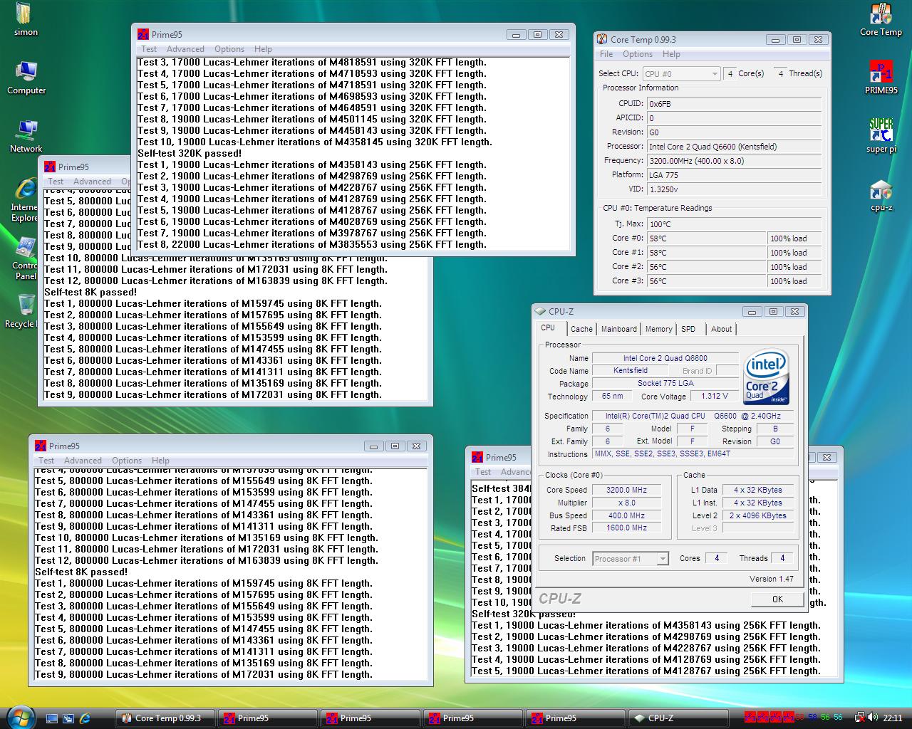The height and width of the screenshot is (729, 912).
Task: Launch the cpu-z desktop shortcut
Action: tap(881, 194)
